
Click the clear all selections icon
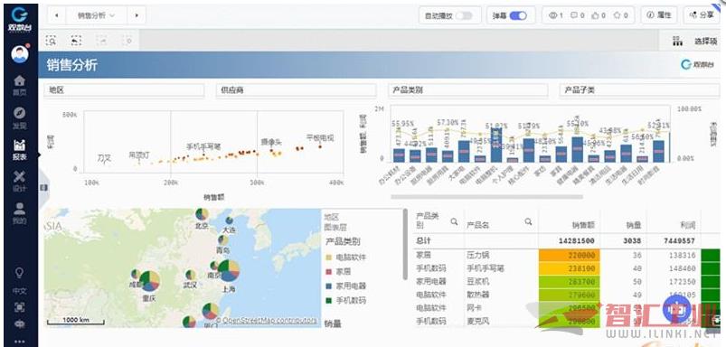pos(127,41)
